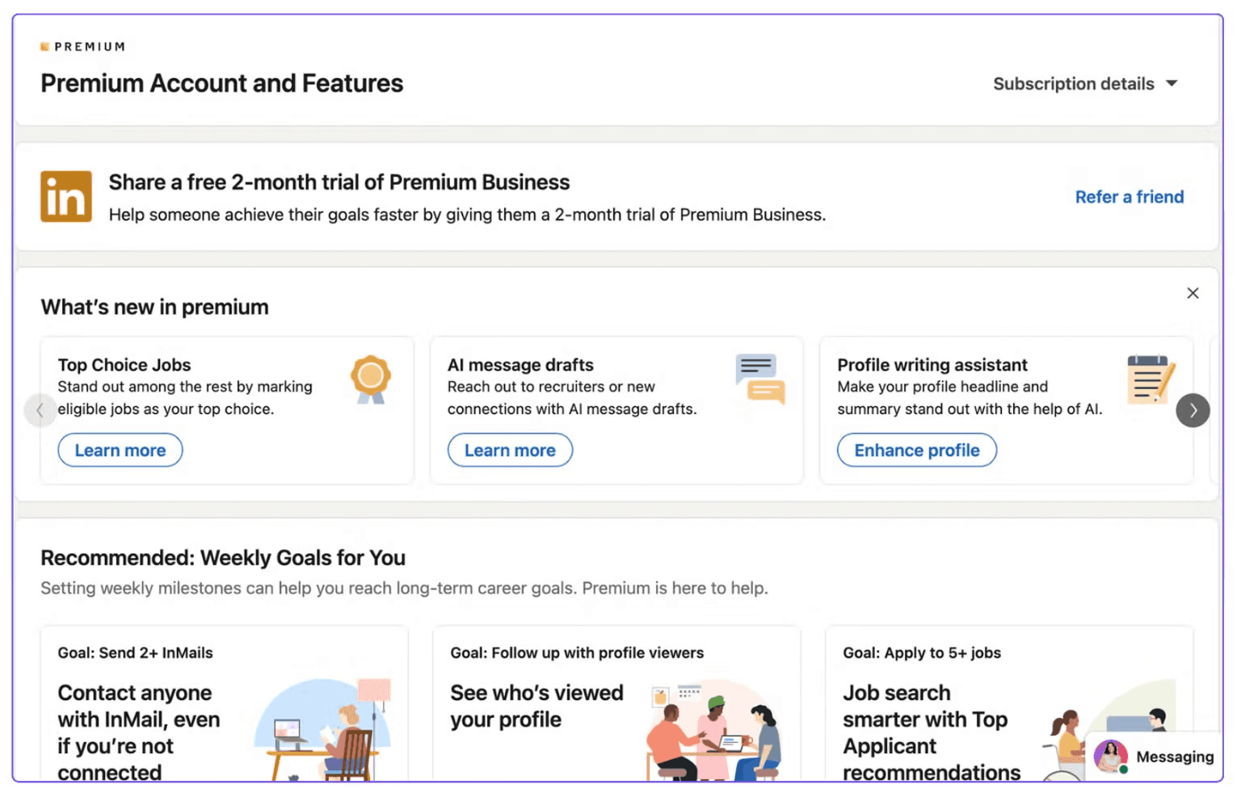Click the Refer a friend link
This screenshot has width=1241, height=801.
point(1129,197)
